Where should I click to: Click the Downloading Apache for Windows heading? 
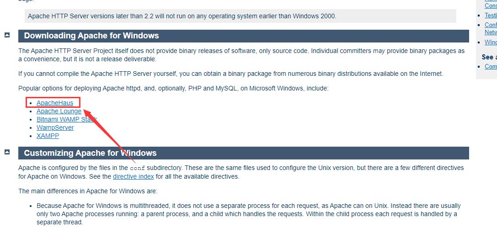[x=243, y=36]
